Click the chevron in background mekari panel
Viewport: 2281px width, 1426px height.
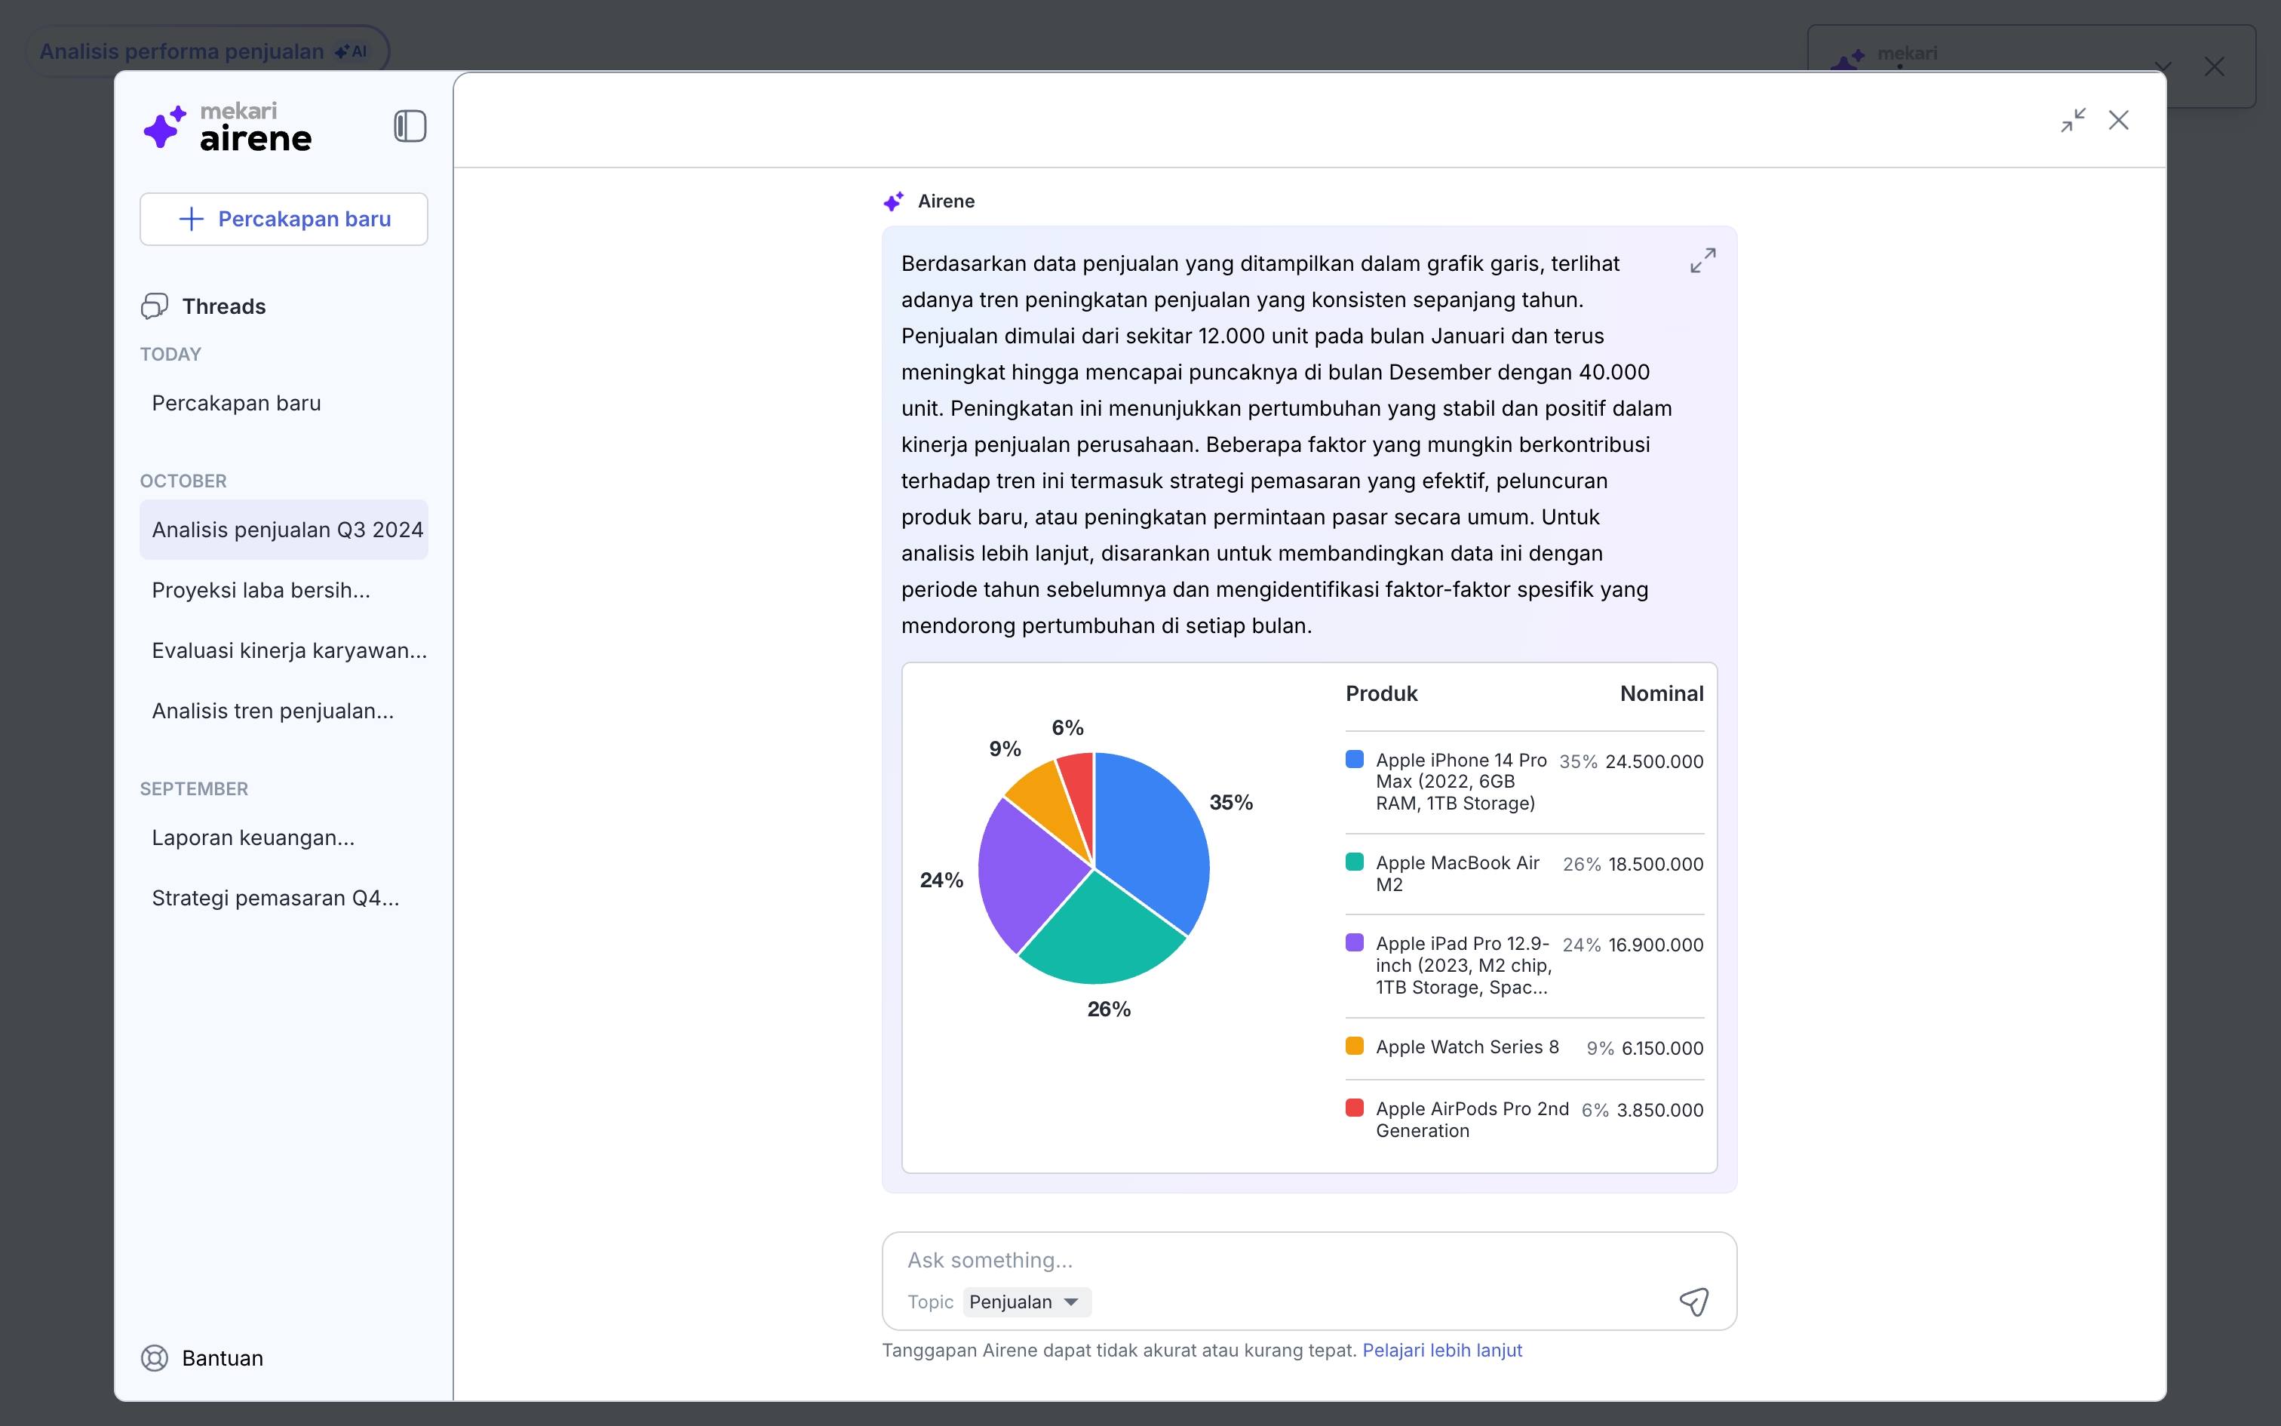(2163, 66)
